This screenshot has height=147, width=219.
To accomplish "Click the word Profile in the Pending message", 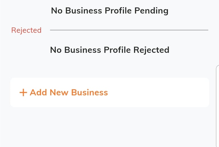I will (x=117, y=11).
